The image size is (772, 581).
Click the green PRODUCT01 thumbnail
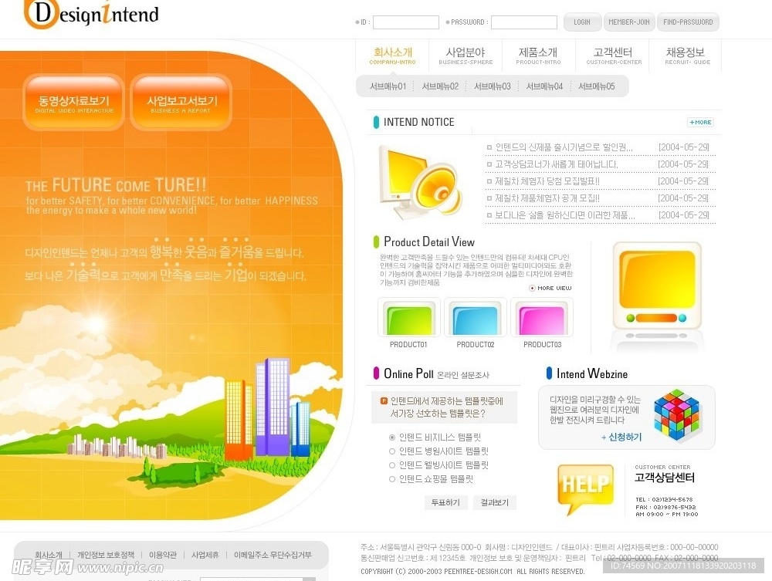[408, 318]
